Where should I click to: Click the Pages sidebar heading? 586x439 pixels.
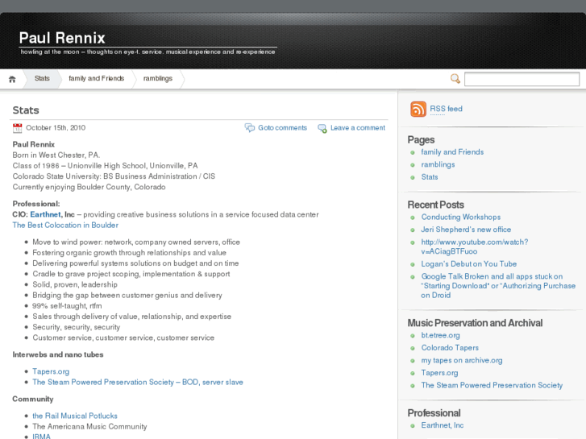click(x=421, y=139)
